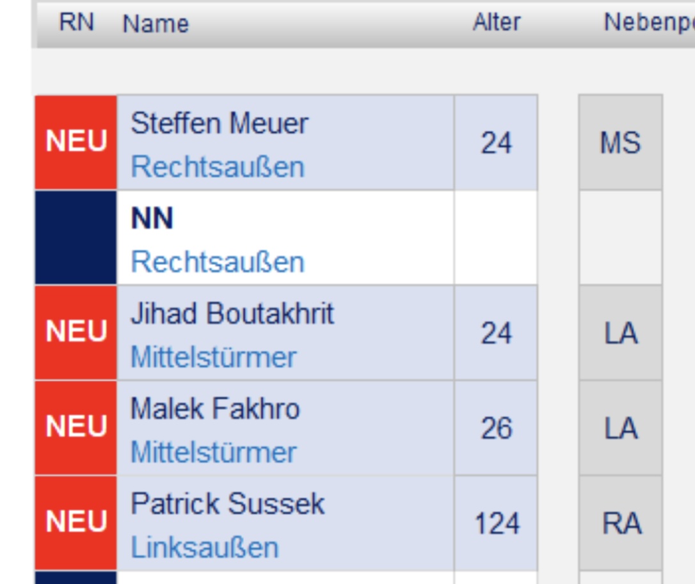Open Patrick Sussek's player profile
The image size is (695, 584).
pyautogui.click(x=227, y=504)
